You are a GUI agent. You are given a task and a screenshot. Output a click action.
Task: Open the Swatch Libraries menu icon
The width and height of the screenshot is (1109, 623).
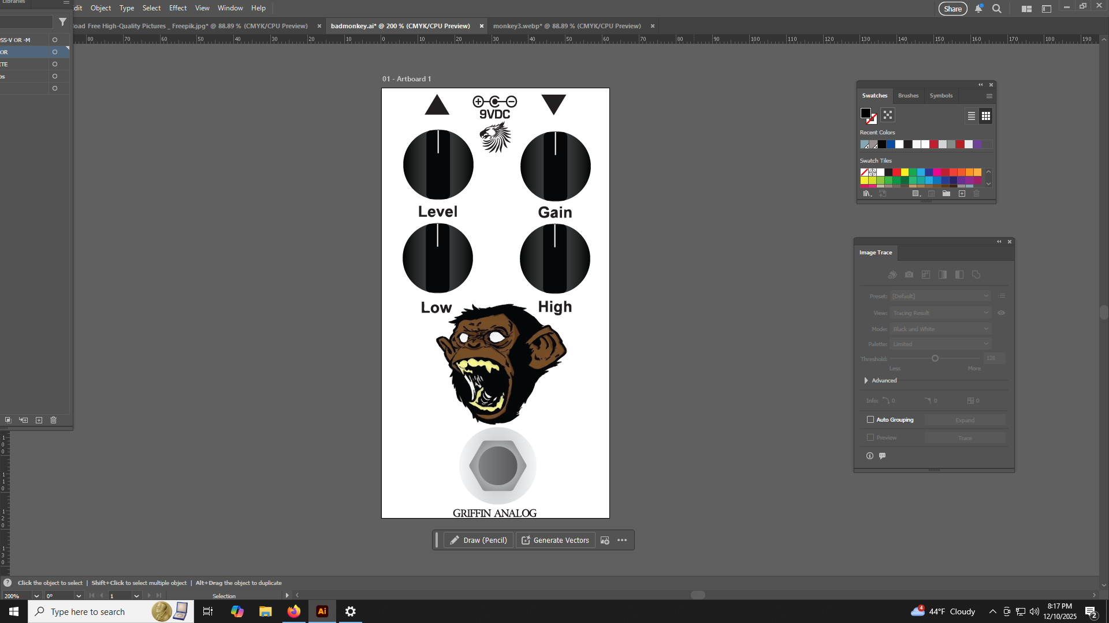coord(866,194)
